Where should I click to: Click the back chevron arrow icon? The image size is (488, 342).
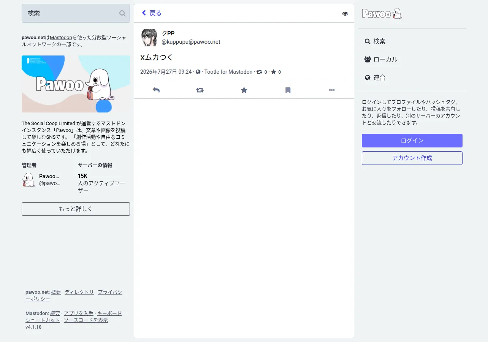144,13
